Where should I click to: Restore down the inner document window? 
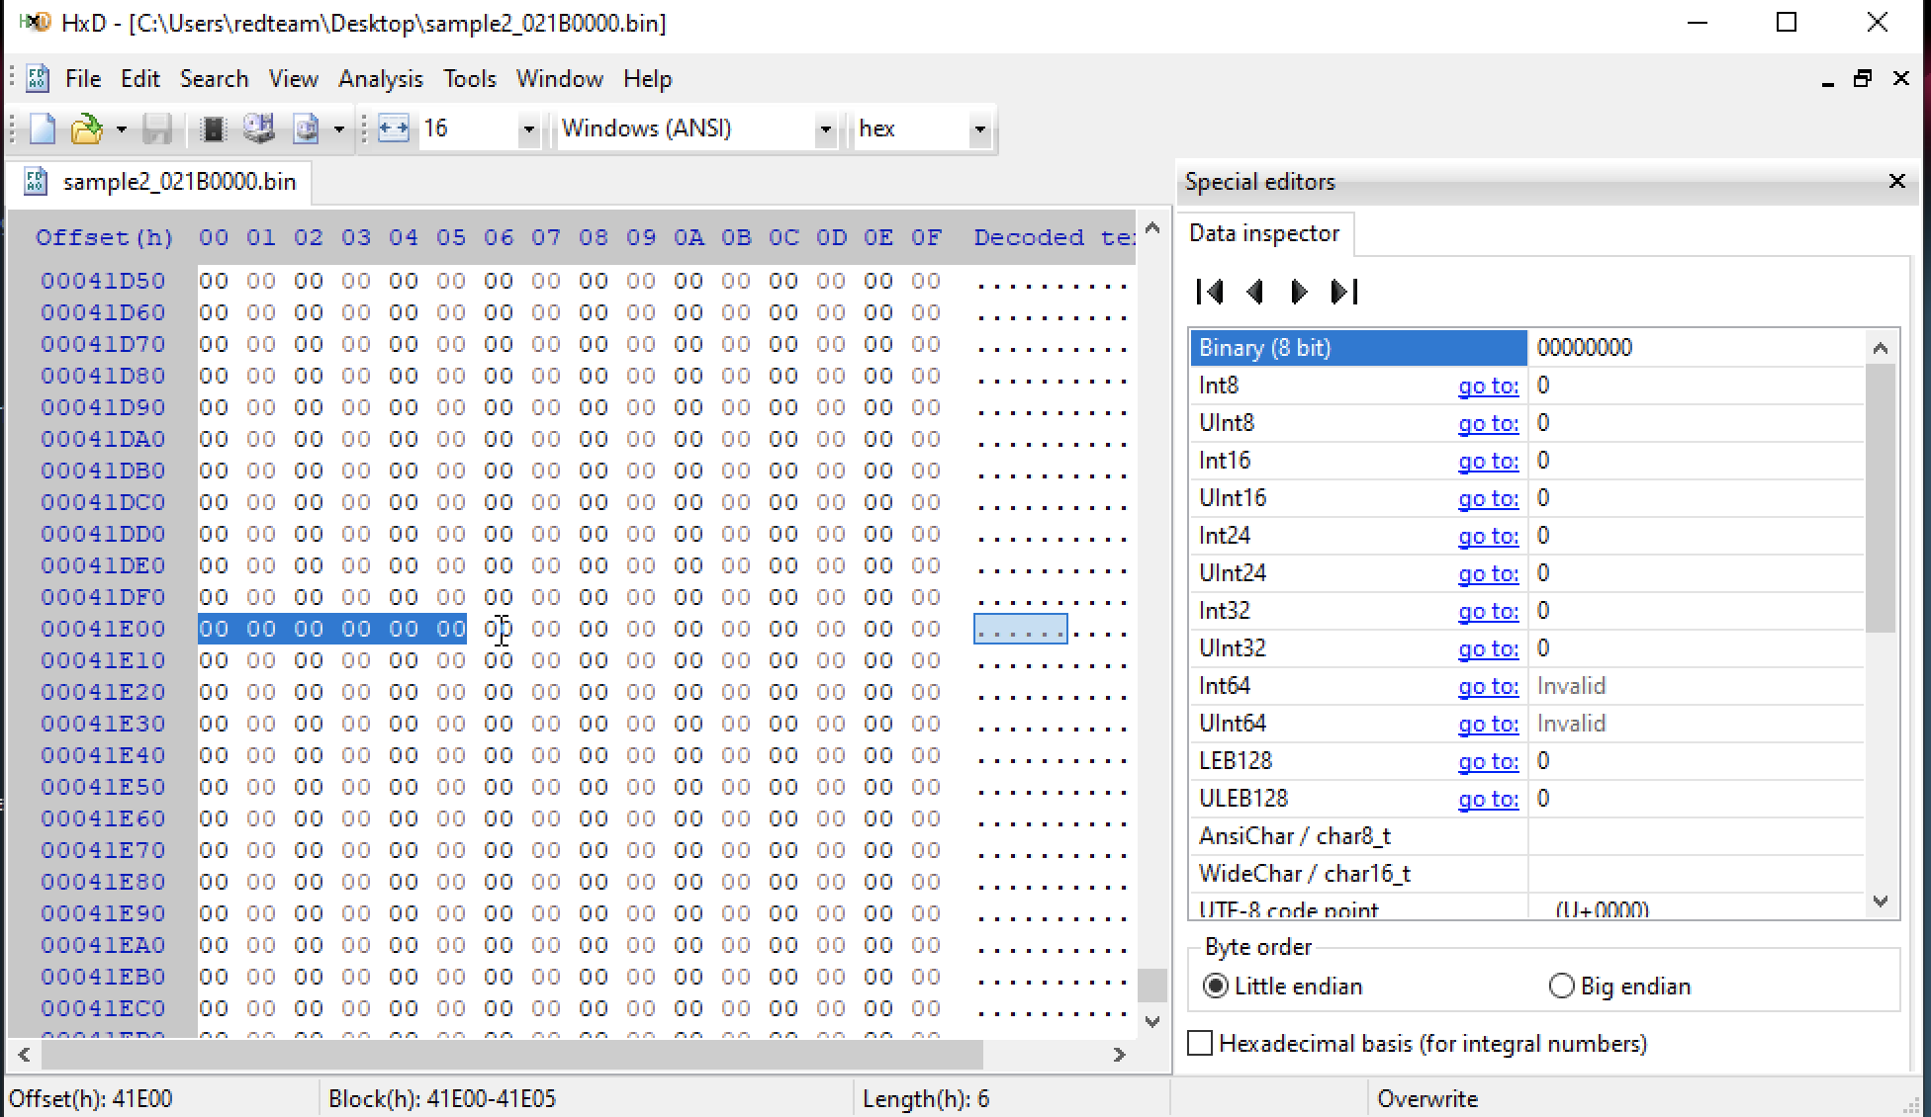point(1863,78)
